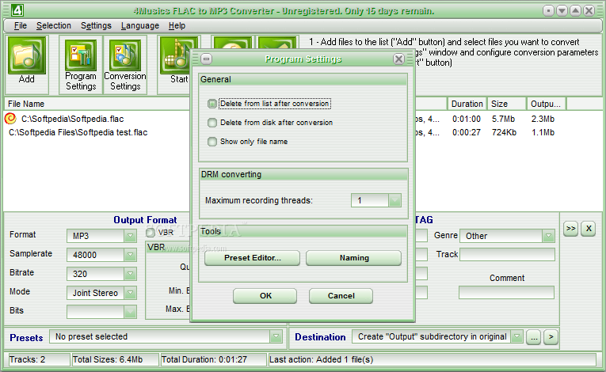Open the Selection menu

tap(54, 25)
